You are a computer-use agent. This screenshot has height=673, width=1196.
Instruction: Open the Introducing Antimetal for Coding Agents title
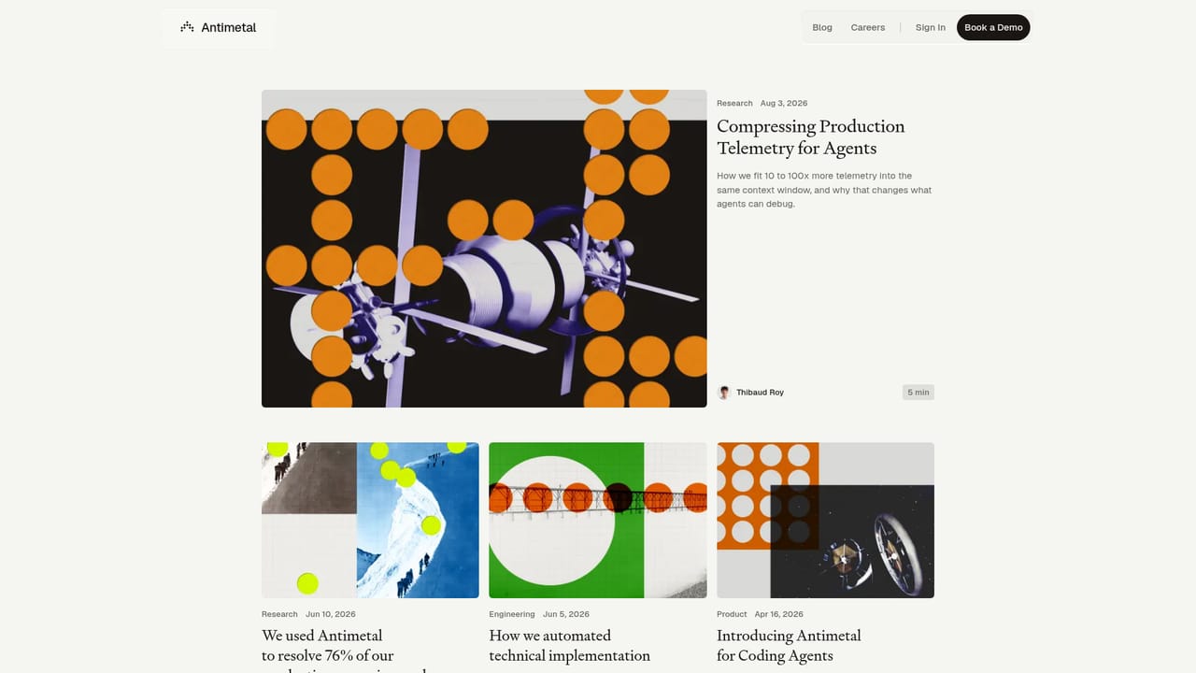point(789,646)
